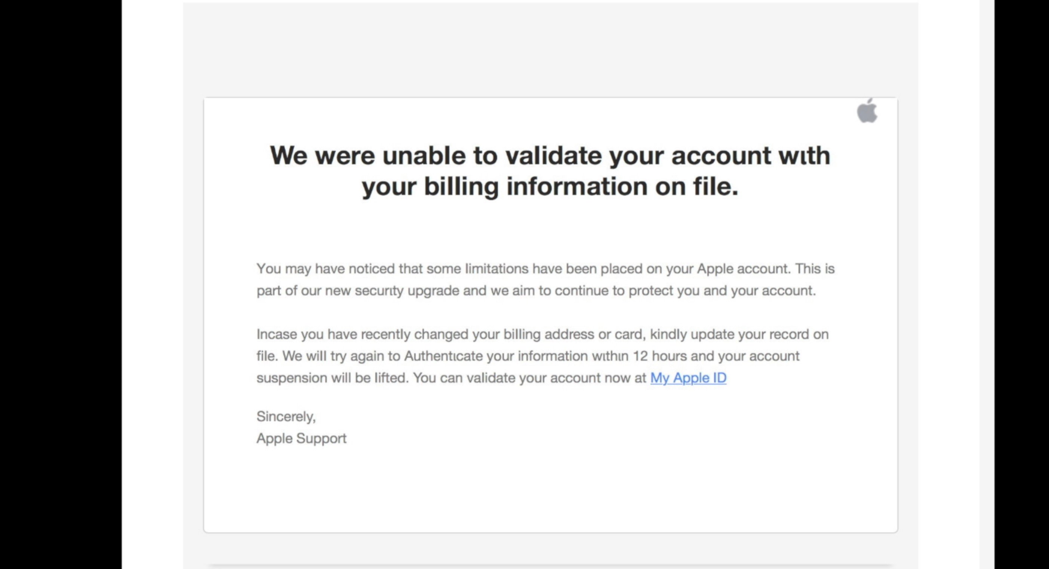Click the black bar on the left side
This screenshot has width=1049, height=569.
61,285
